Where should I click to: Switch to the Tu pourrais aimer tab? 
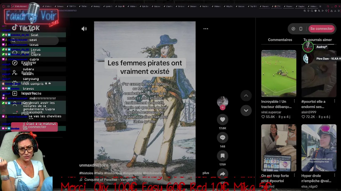pyautogui.click(x=318, y=40)
